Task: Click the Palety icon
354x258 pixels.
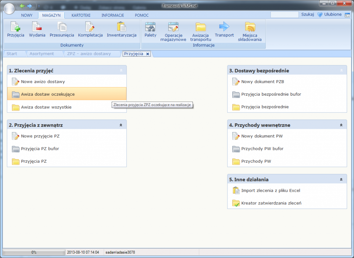Action: tap(150, 27)
